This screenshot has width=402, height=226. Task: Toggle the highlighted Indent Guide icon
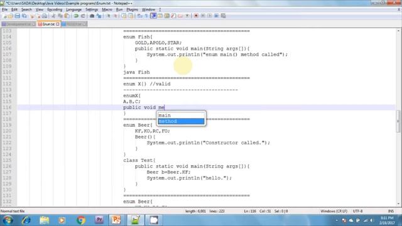click(153, 16)
